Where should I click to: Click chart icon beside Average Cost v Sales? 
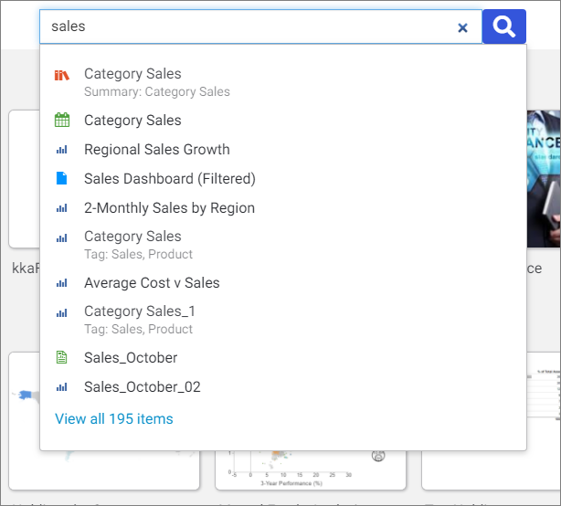point(62,283)
